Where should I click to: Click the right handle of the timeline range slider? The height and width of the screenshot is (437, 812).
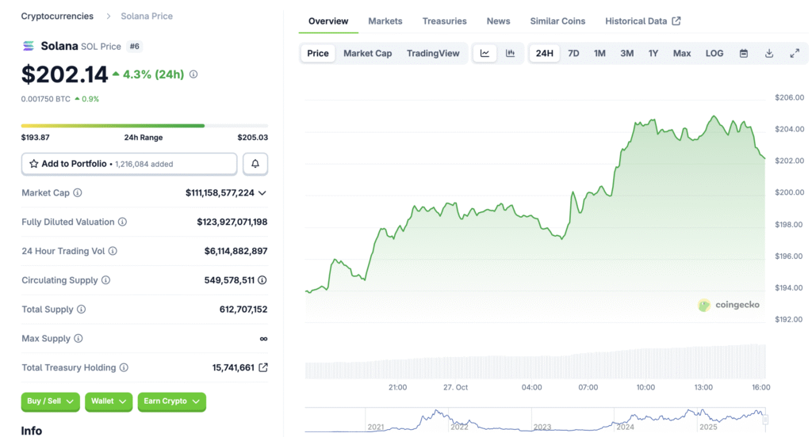(x=766, y=420)
